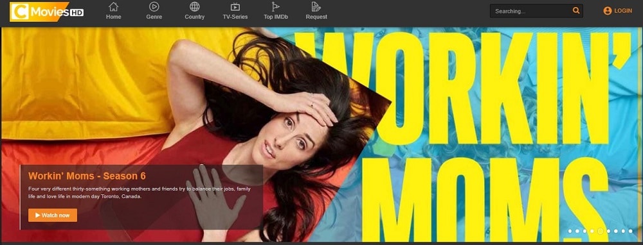
Task: Open the Genre play-circle icon menu
Action: coord(154,6)
